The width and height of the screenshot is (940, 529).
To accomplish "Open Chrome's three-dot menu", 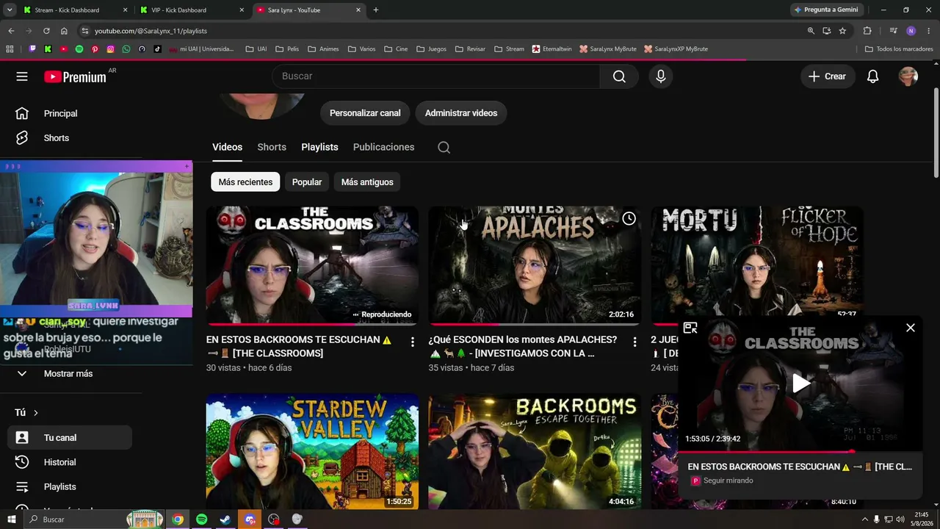I will pyautogui.click(x=928, y=31).
